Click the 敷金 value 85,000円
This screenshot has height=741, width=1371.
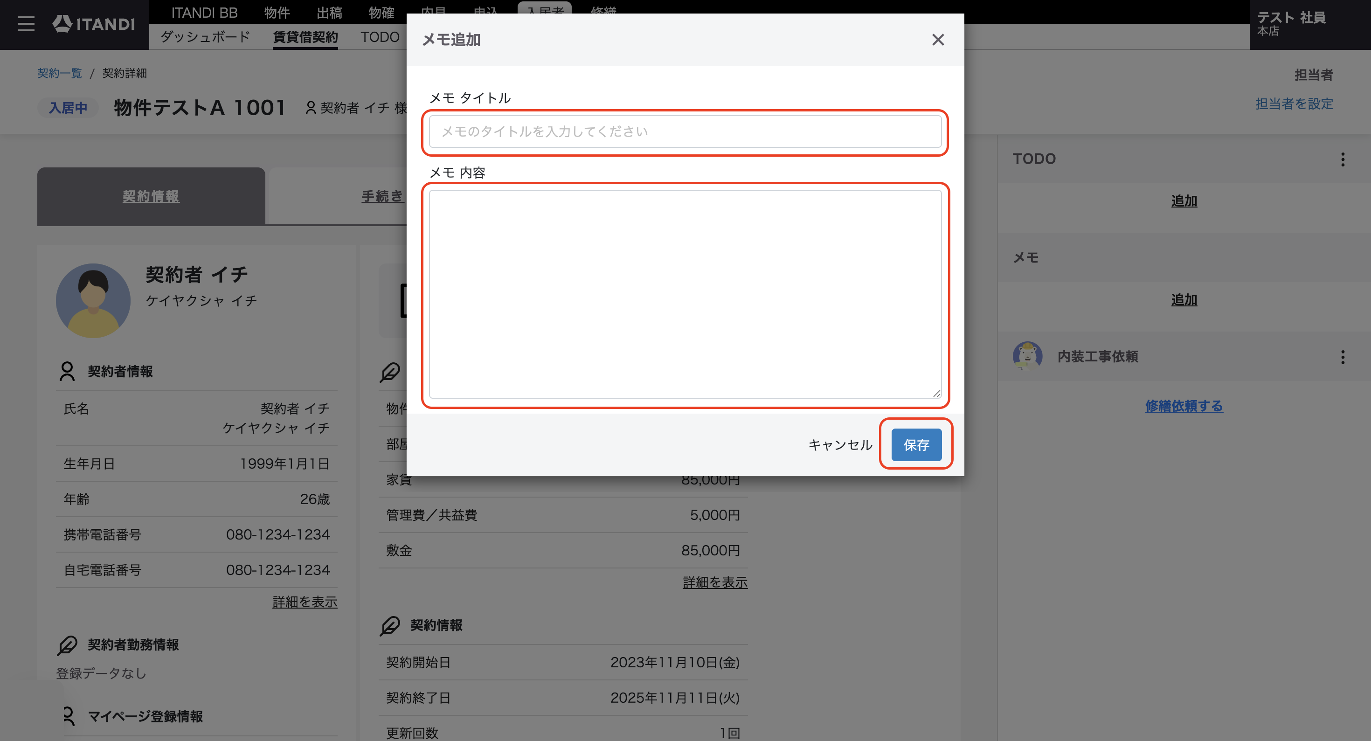711,550
